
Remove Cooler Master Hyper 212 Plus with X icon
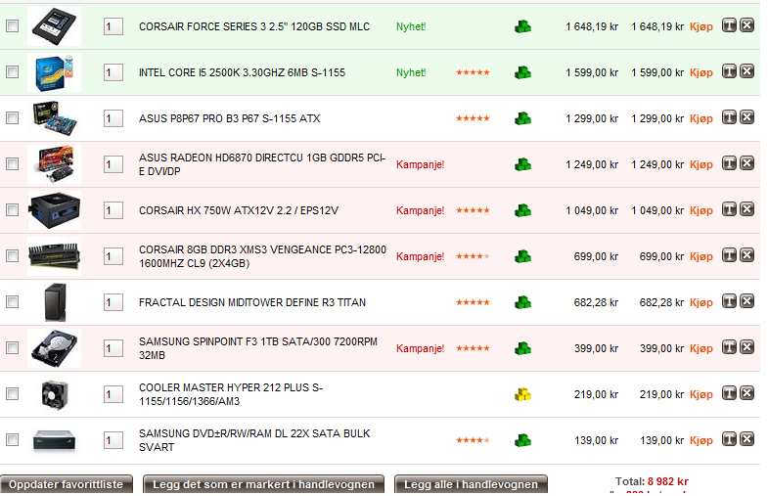[746, 393]
